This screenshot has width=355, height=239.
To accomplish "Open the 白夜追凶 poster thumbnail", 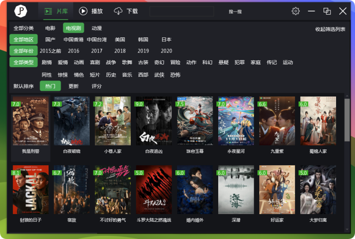I will coord(153,121).
